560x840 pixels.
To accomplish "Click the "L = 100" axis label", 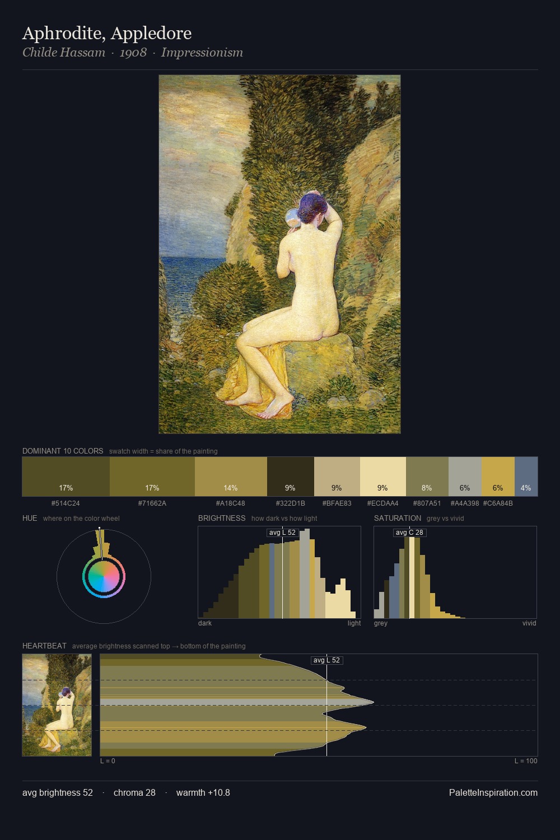I will point(526,761).
